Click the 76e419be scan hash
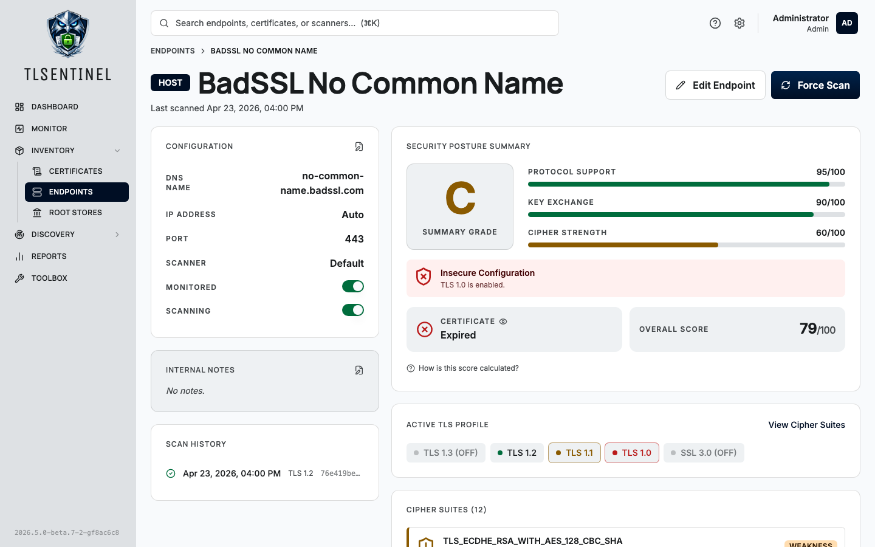This screenshot has width=875, height=547. click(340, 473)
